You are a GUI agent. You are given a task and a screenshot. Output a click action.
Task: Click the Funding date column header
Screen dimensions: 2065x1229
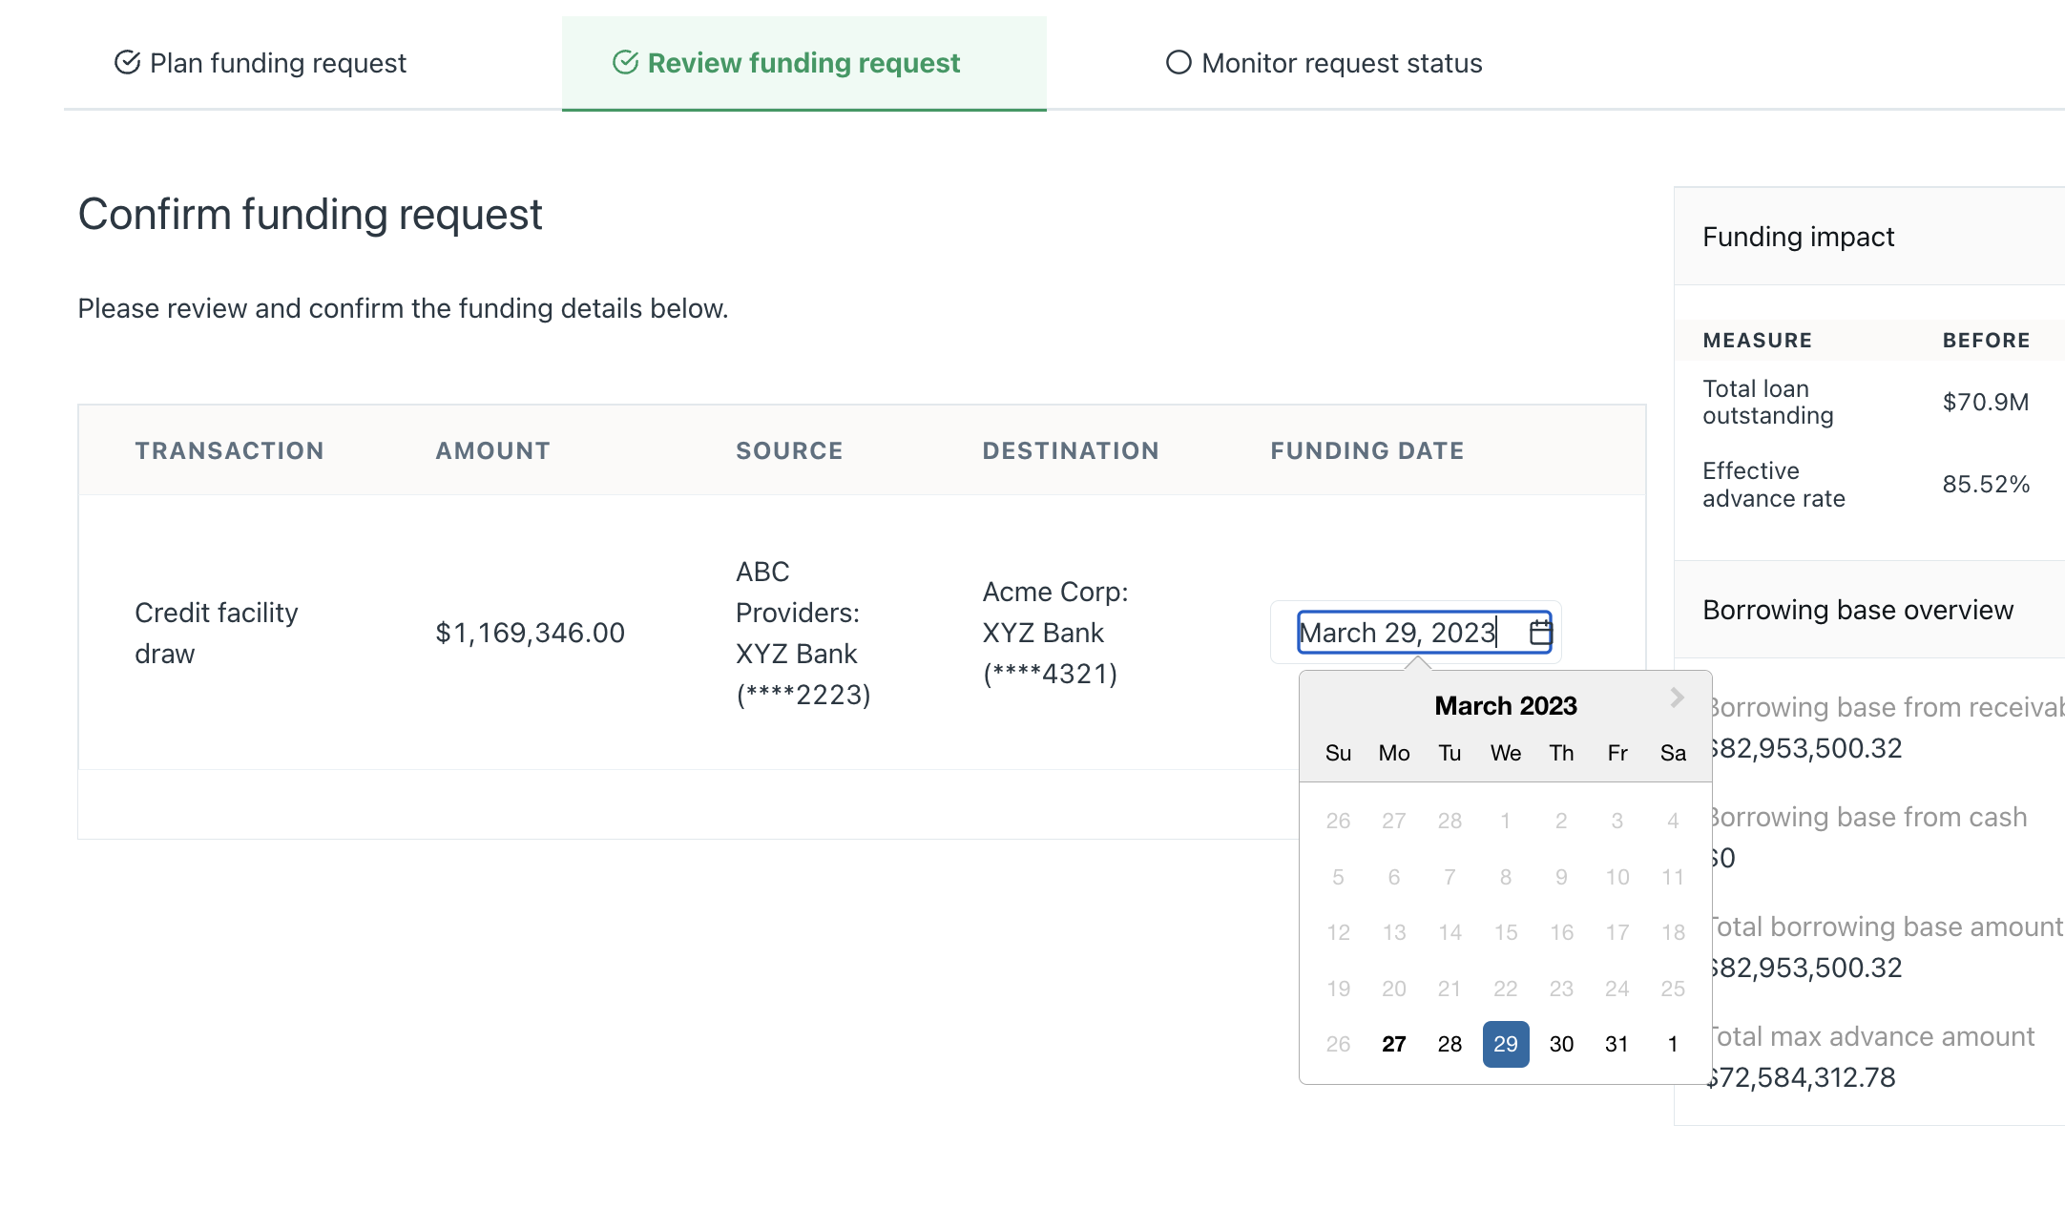1366,450
